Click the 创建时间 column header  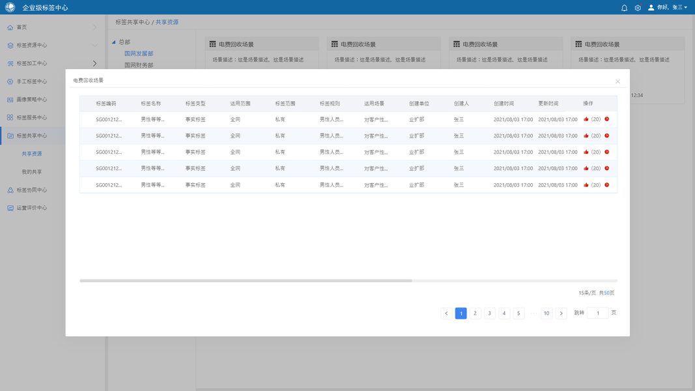504,104
